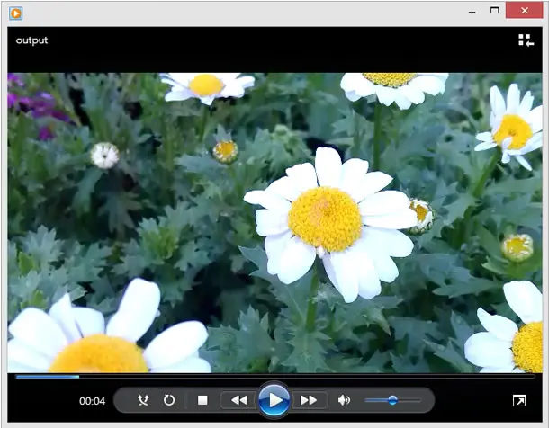Mute the sound using the speaker icon
The width and height of the screenshot is (549, 428).
pos(344,400)
